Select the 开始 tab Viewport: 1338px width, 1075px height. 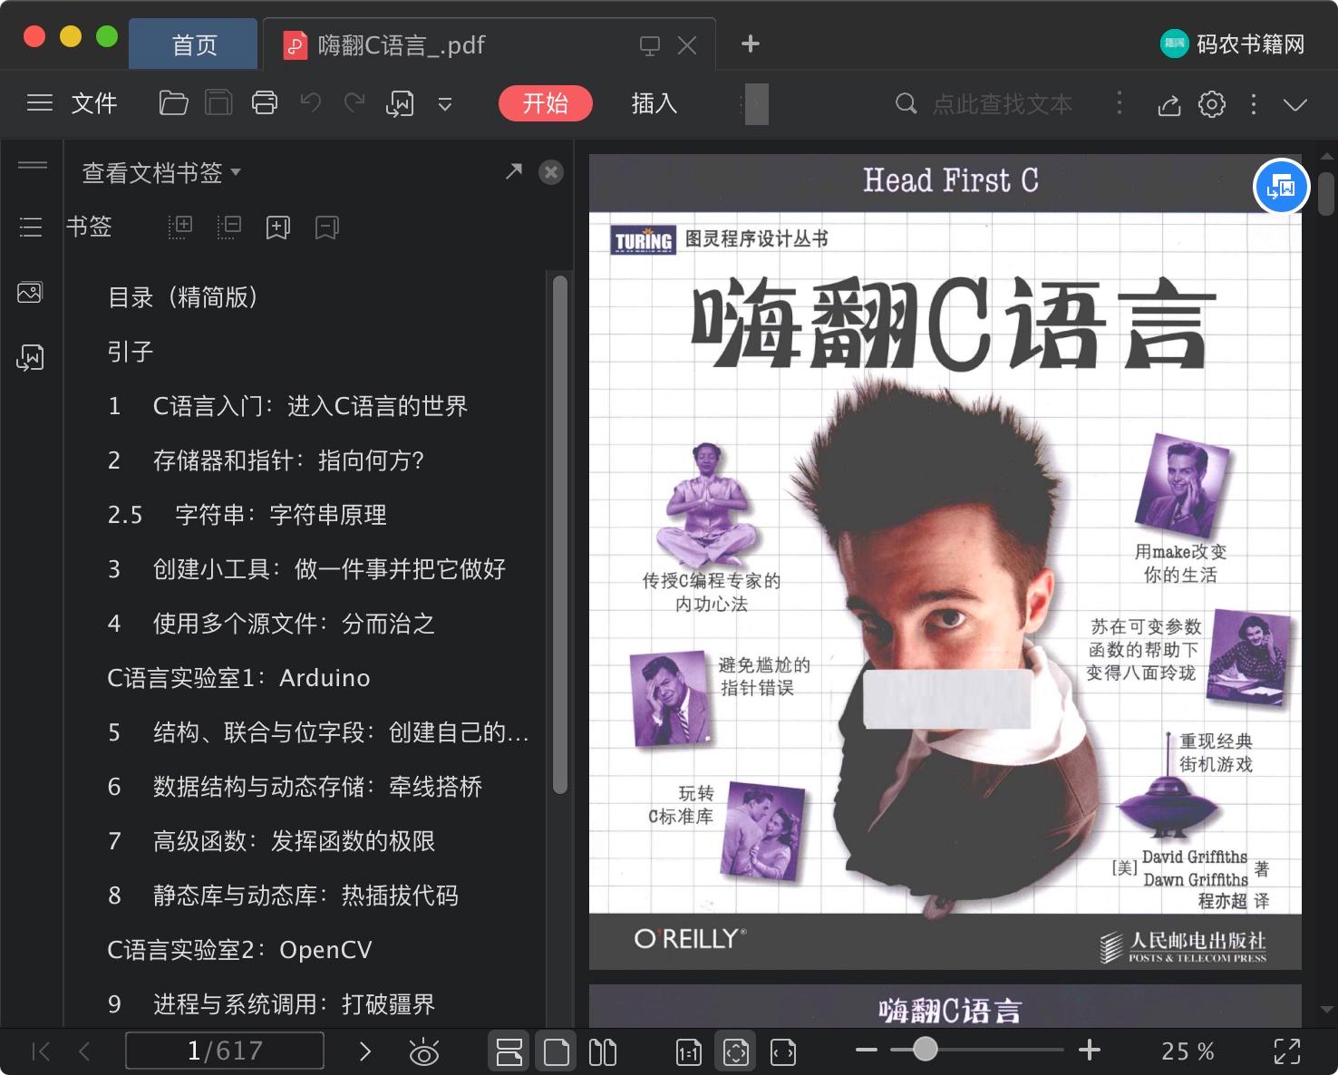pyautogui.click(x=545, y=103)
